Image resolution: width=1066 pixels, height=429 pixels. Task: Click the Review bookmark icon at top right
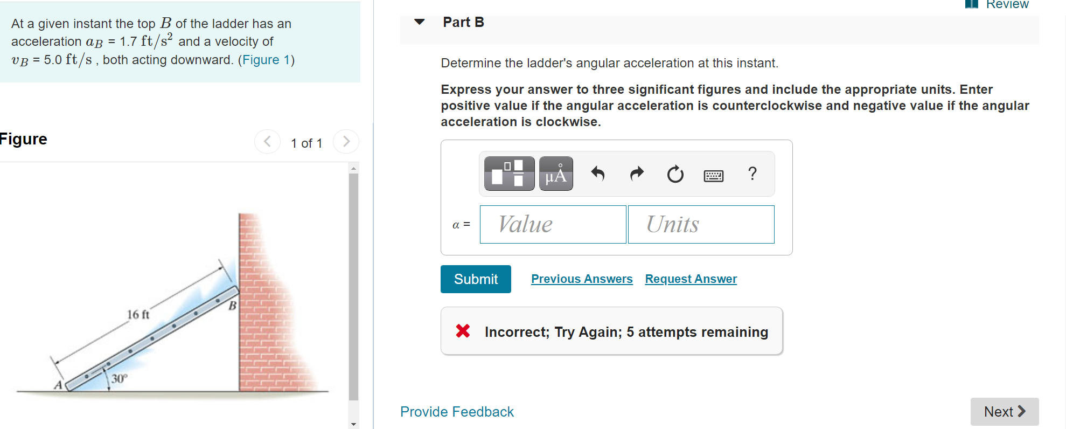point(972,5)
